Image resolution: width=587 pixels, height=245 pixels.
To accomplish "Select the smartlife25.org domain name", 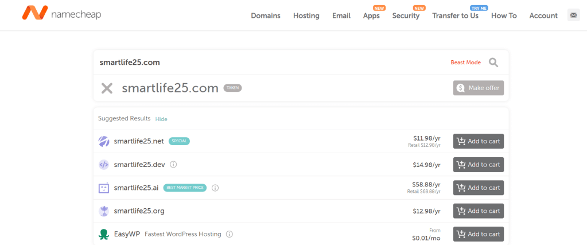I will pos(139,211).
